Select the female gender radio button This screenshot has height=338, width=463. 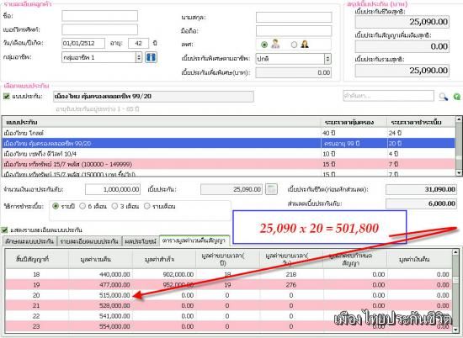294,45
